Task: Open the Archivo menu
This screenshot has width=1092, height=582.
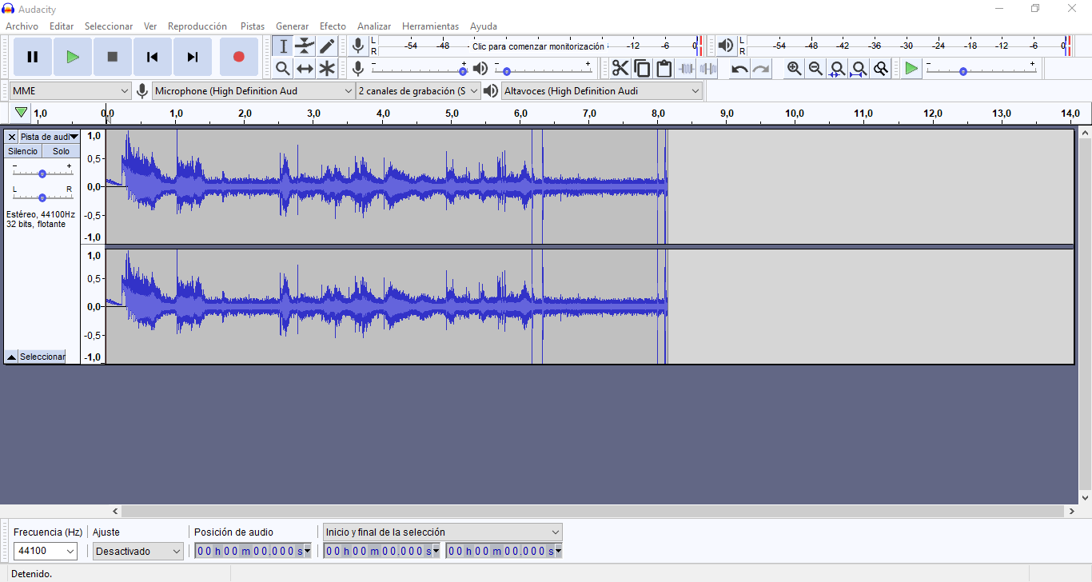Action: (x=22, y=26)
